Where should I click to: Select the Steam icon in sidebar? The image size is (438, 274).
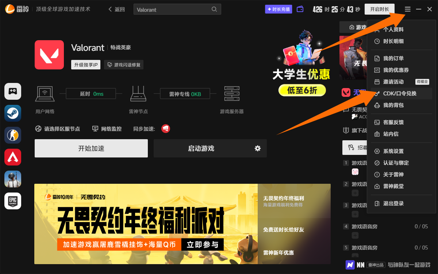click(x=13, y=113)
